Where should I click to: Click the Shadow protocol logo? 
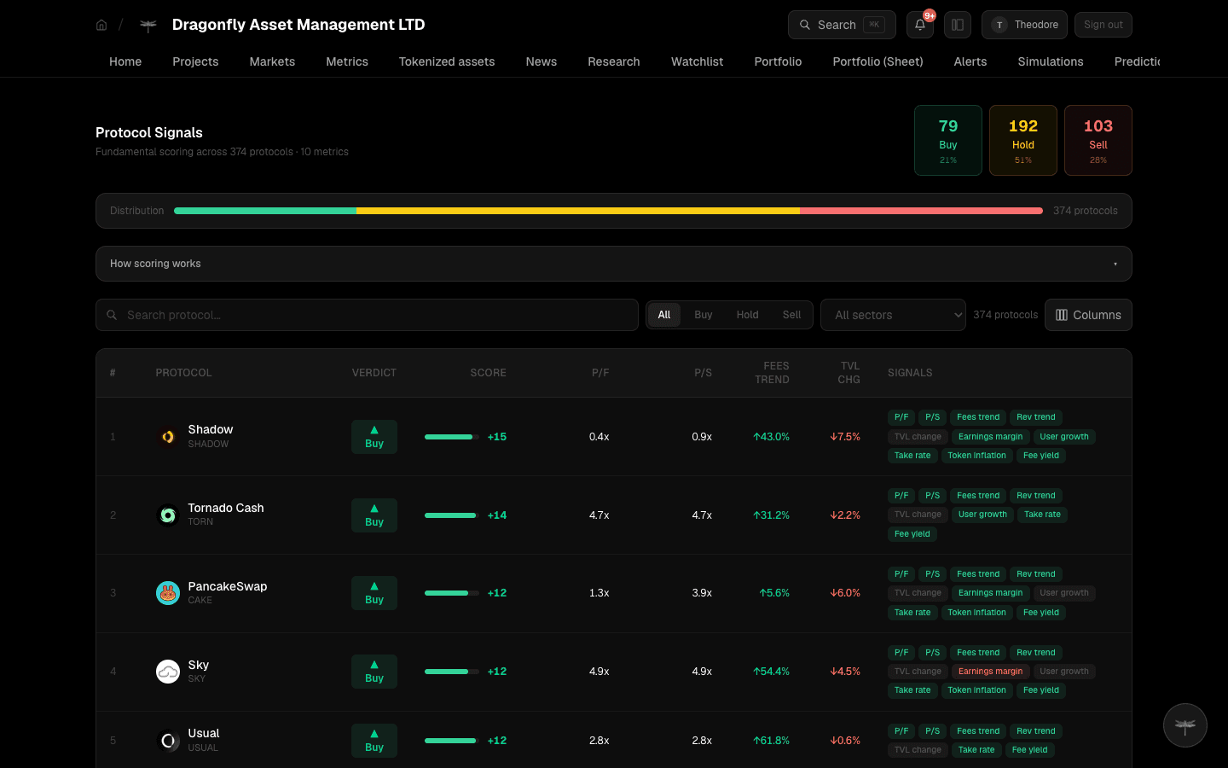coord(168,437)
